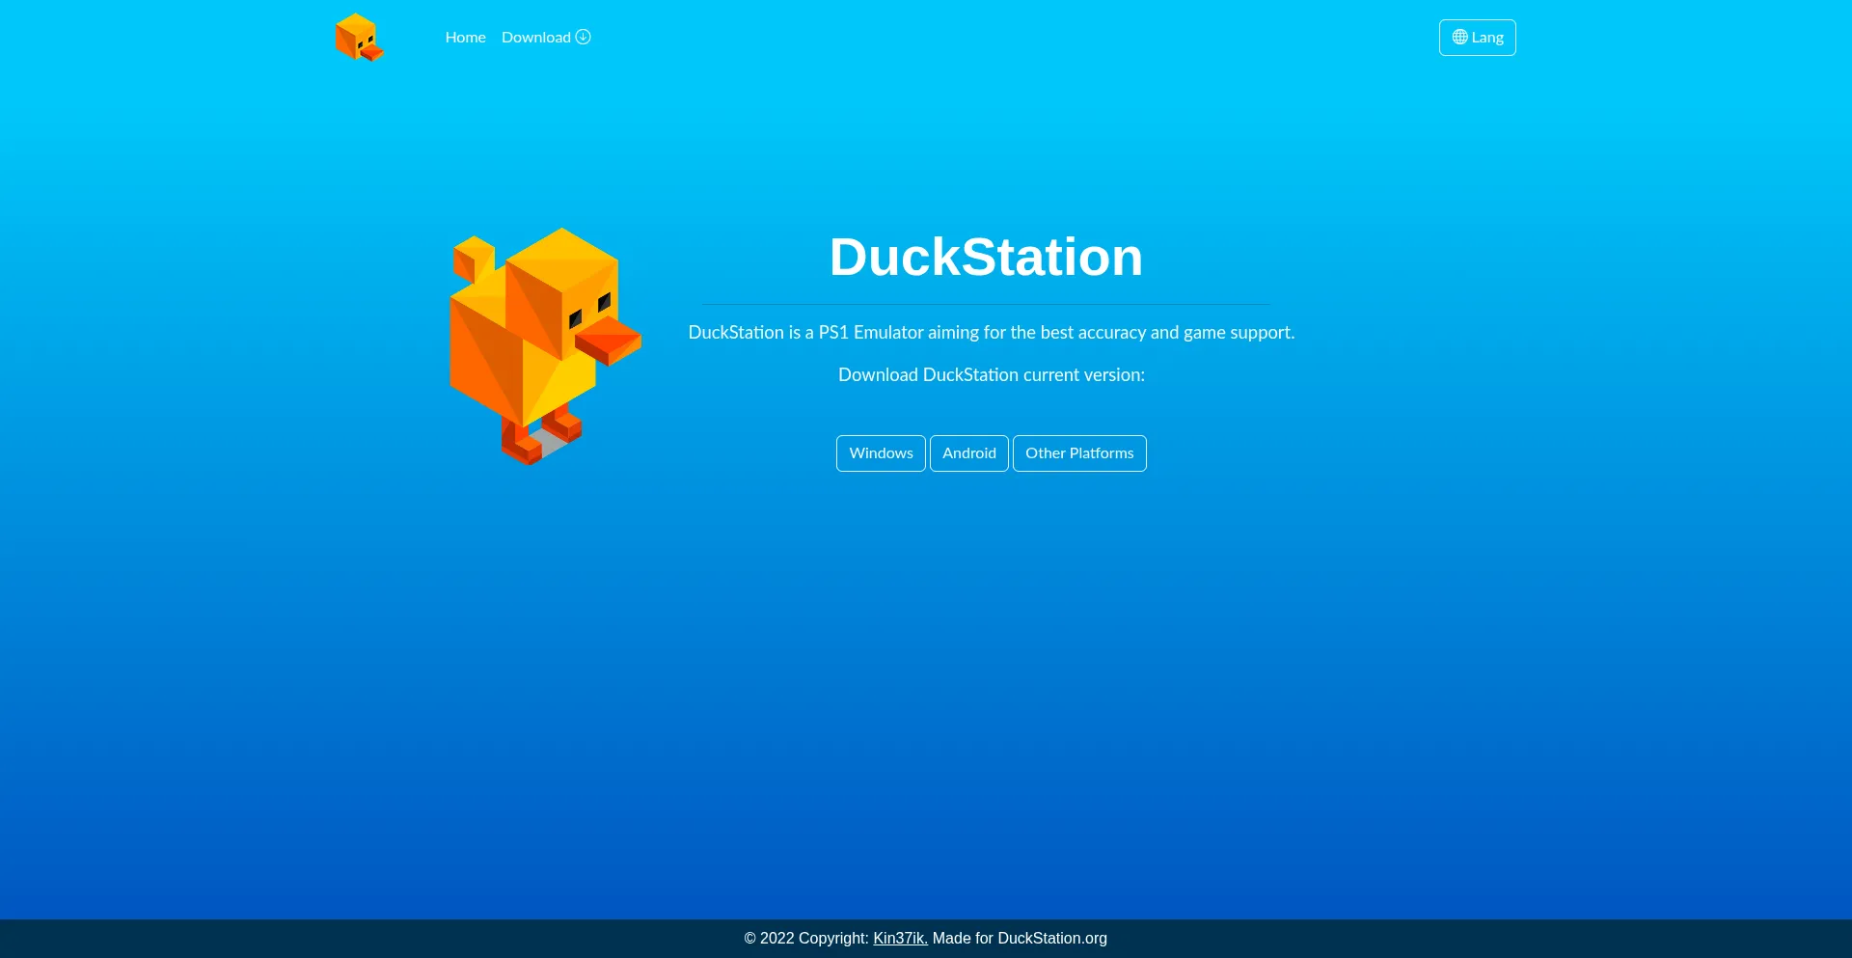This screenshot has height=958, width=1852.
Task: Click the 'Download DuckStation current version' text
Action: coord(991,375)
